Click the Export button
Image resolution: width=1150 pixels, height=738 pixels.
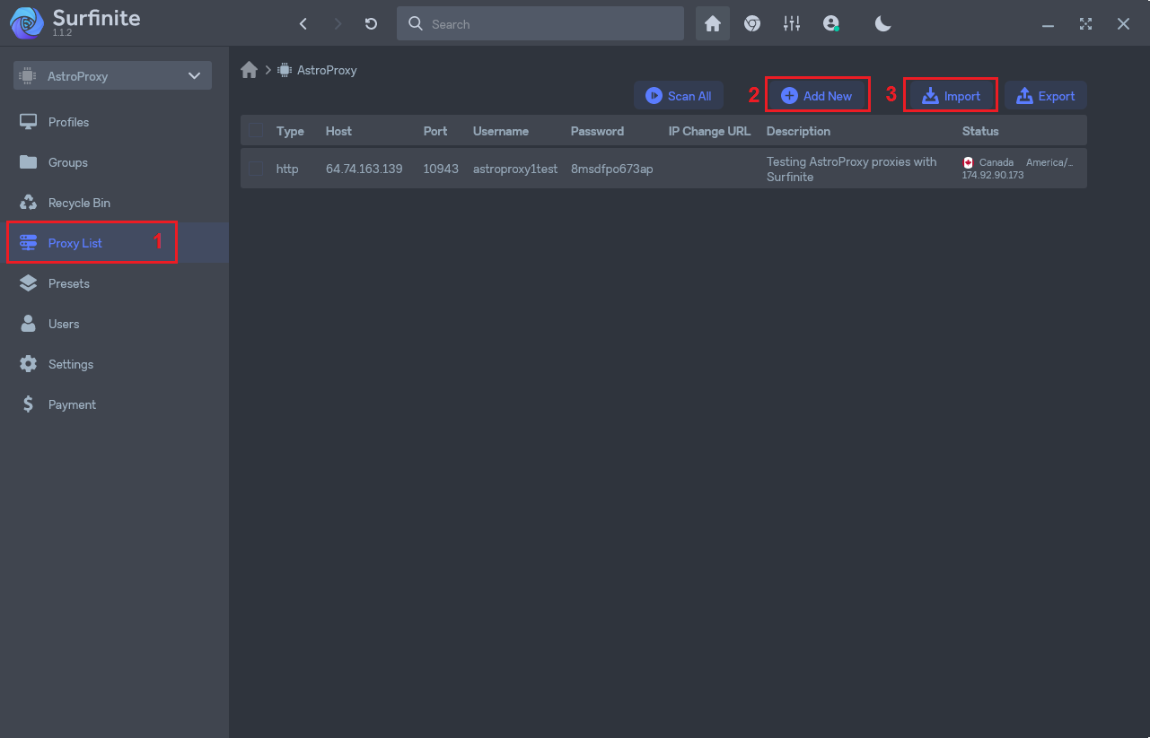[1046, 96]
